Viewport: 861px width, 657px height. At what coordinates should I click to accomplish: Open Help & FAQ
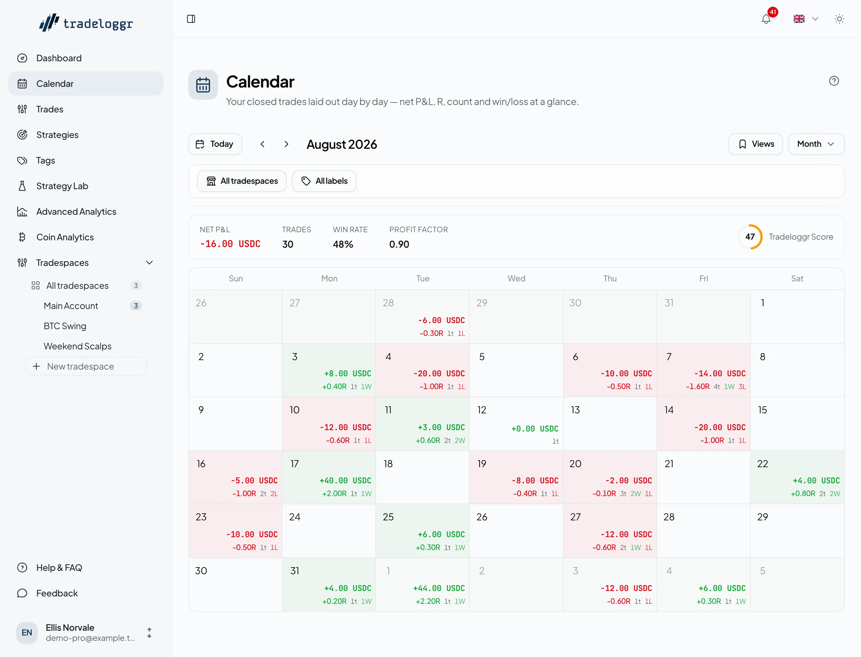pyautogui.click(x=85, y=568)
